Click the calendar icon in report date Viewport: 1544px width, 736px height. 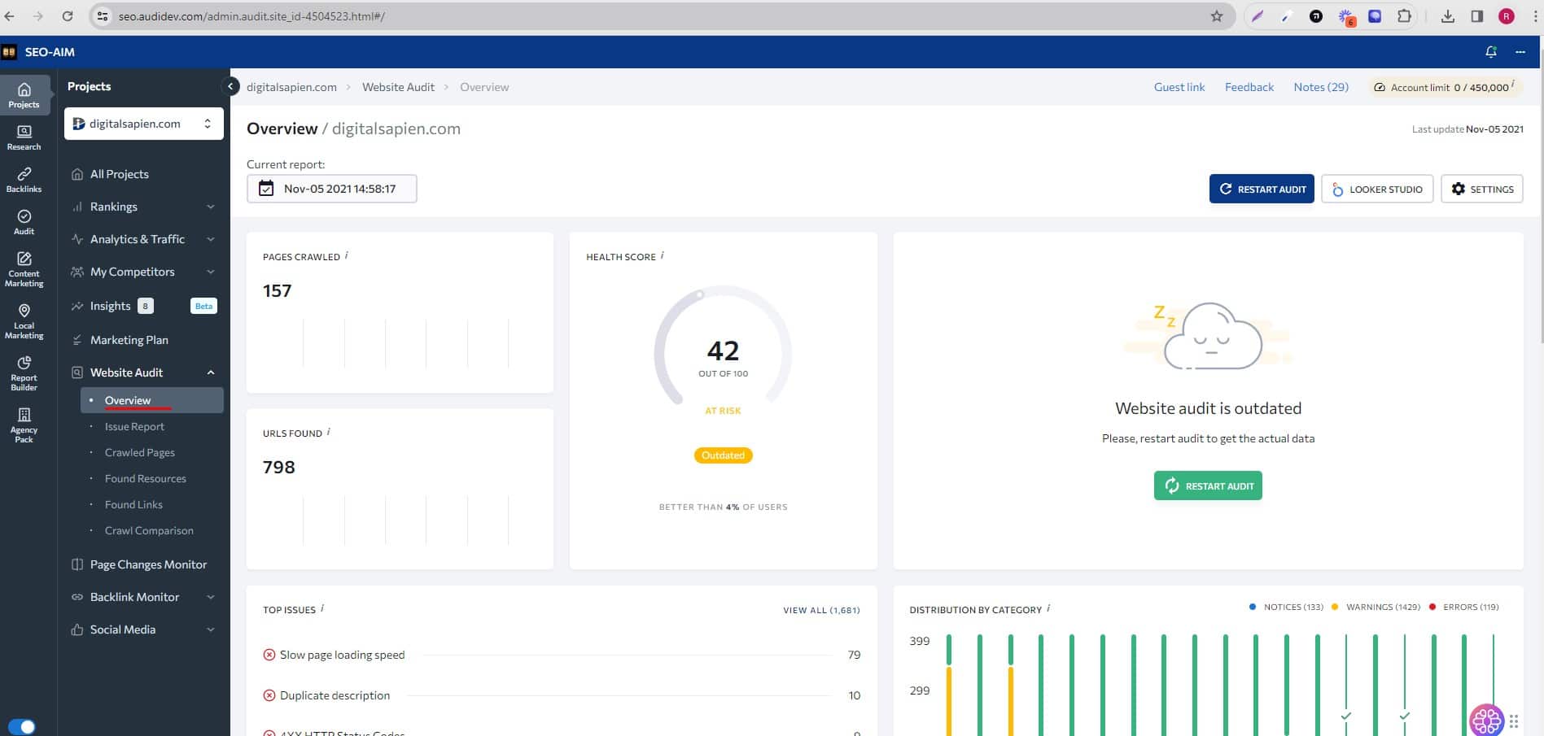[x=266, y=189]
